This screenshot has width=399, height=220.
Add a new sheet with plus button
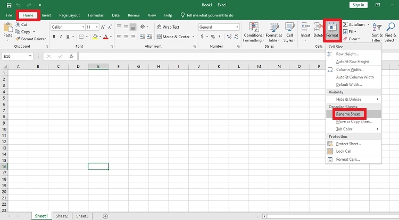click(105, 216)
